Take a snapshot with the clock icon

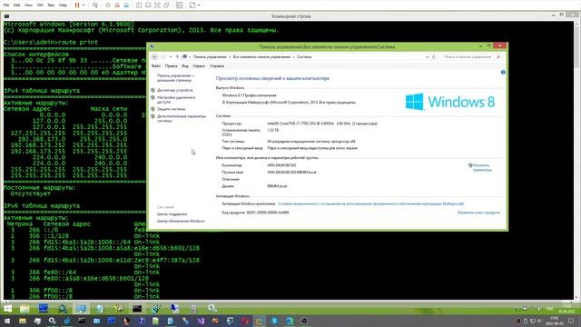pos(108,5)
